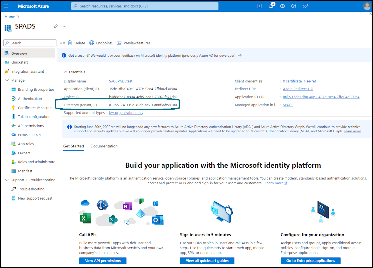Click the feedback icon in header
The height and width of the screenshot is (268, 373).
(x=305, y=6)
